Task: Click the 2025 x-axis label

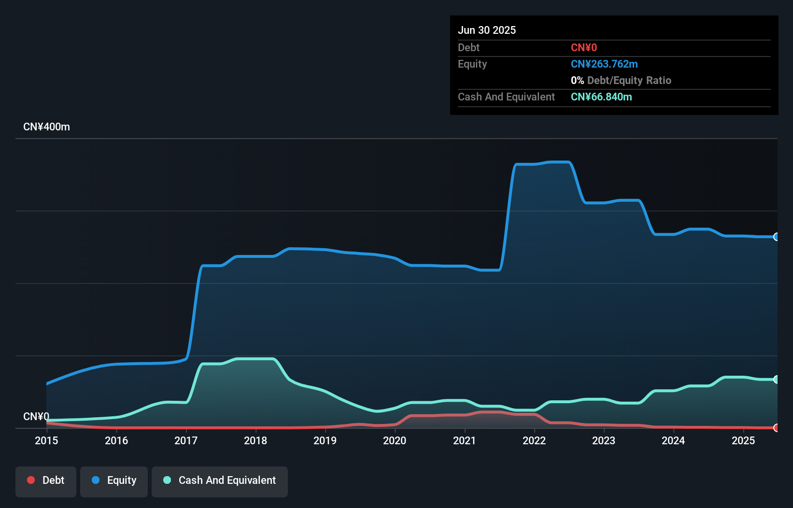Action: tap(743, 440)
